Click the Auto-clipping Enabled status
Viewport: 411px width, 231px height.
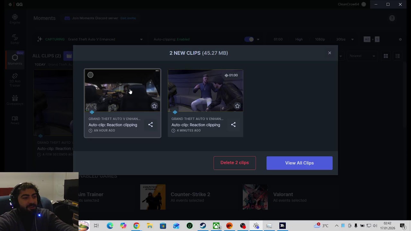click(x=171, y=39)
